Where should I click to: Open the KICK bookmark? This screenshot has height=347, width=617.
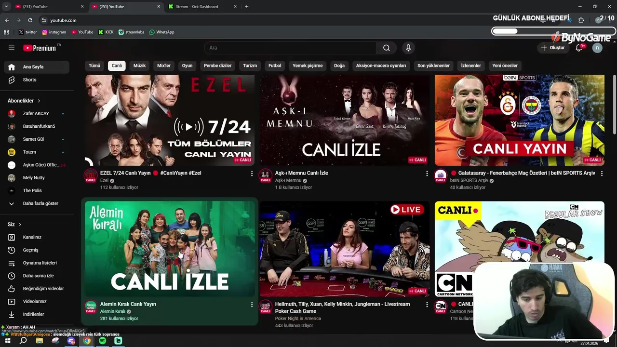[106, 32]
